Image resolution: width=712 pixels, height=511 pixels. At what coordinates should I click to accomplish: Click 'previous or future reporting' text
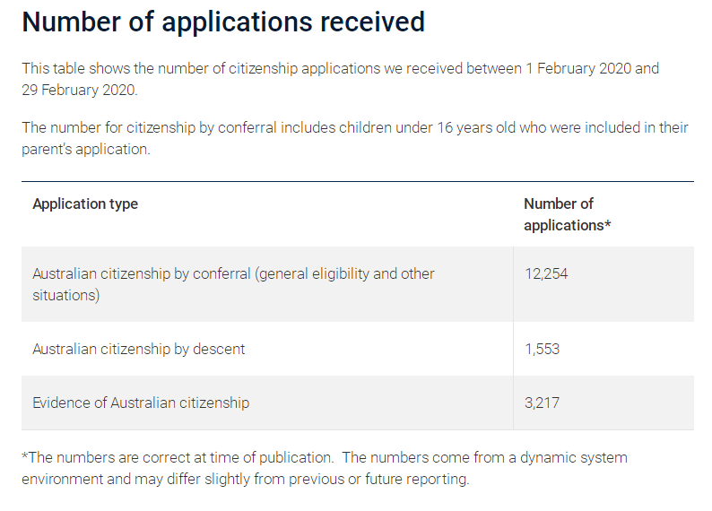pyautogui.click(x=378, y=479)
